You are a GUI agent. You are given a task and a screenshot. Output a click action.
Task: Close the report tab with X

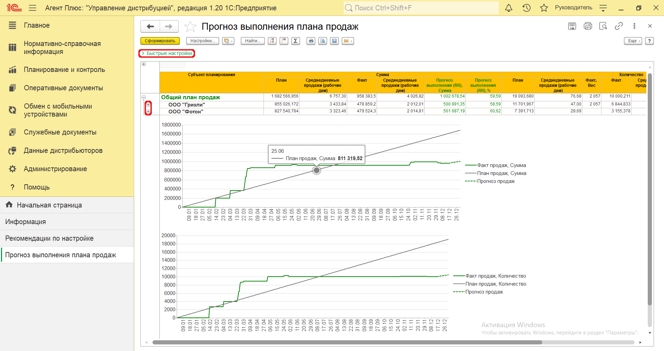click(x=650, y=26)
